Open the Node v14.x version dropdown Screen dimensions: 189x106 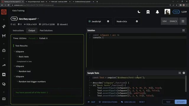coord(127,21)
